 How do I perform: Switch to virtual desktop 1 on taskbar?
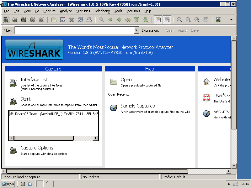[40, 184]
